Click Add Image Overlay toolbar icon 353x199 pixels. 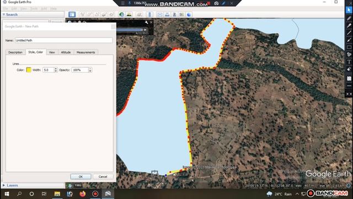point(104,15)
